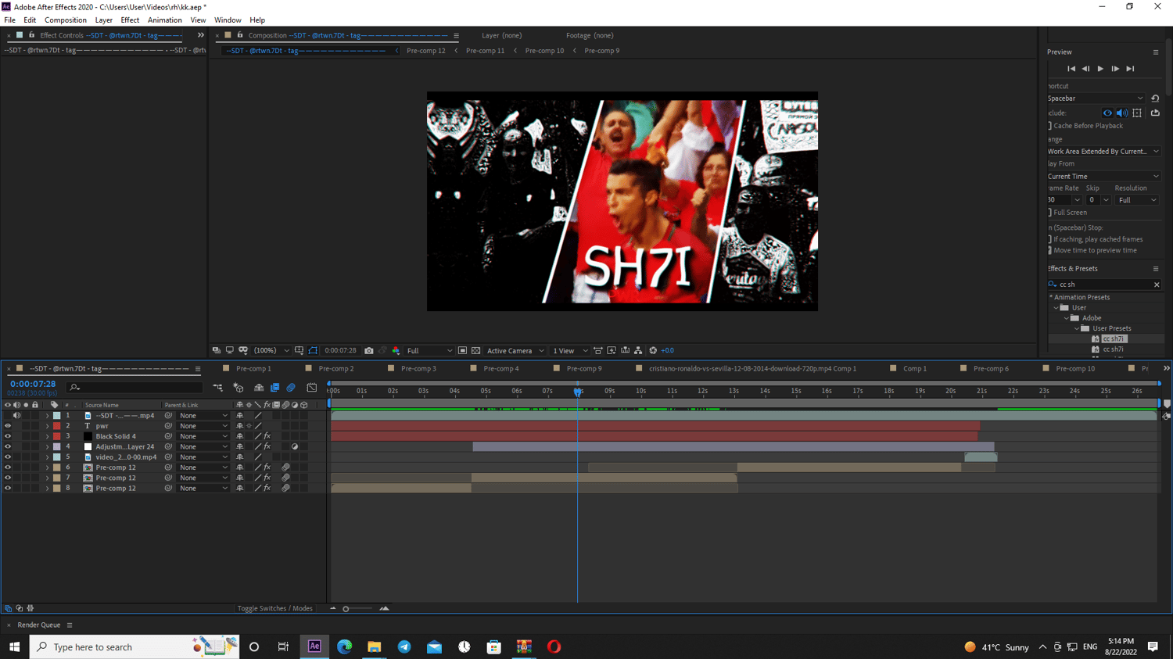Open the Active Camera view dropdown

[x=515, y=351]
